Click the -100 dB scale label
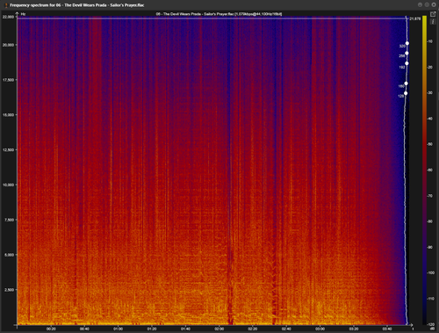439x333 pixels. 430,273
